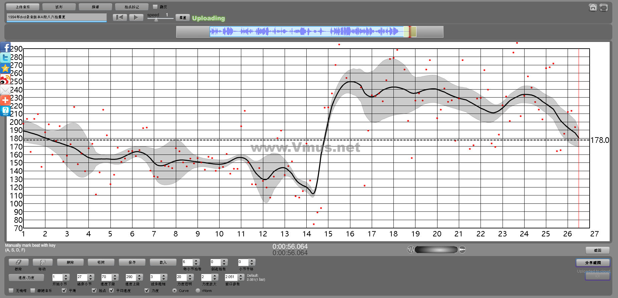Open the Help question mark icon

pyautogui.click(x=5, y=111)
